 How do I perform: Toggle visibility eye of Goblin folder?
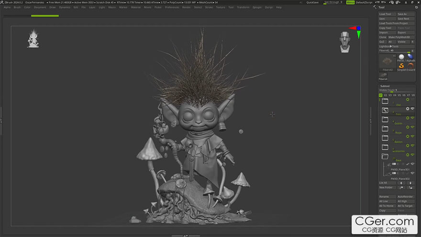412,118
